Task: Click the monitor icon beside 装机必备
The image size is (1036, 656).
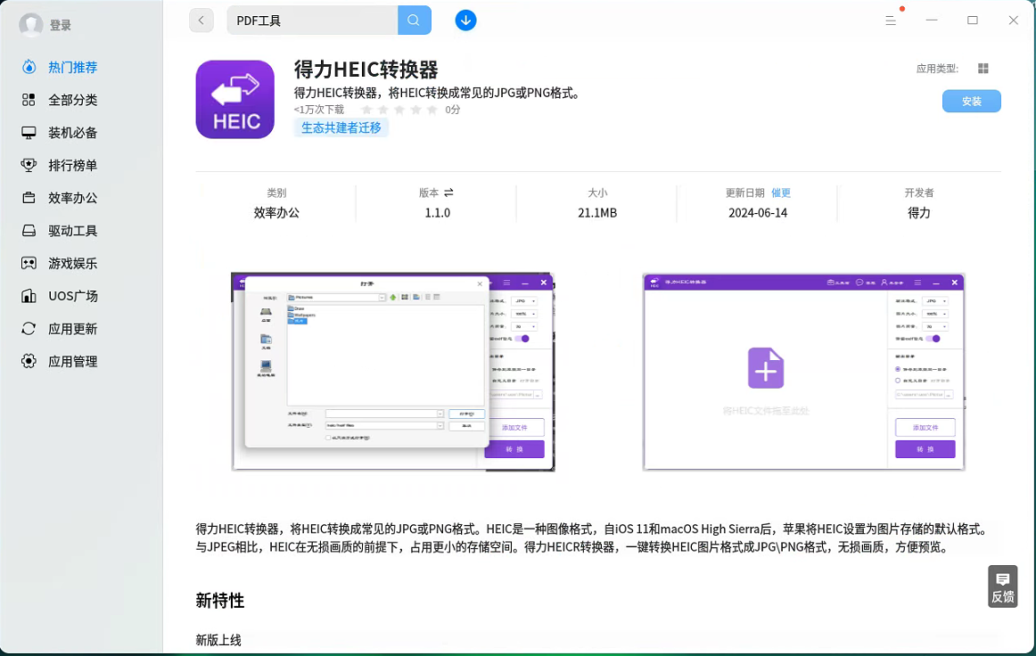Action: click(29, 133)
